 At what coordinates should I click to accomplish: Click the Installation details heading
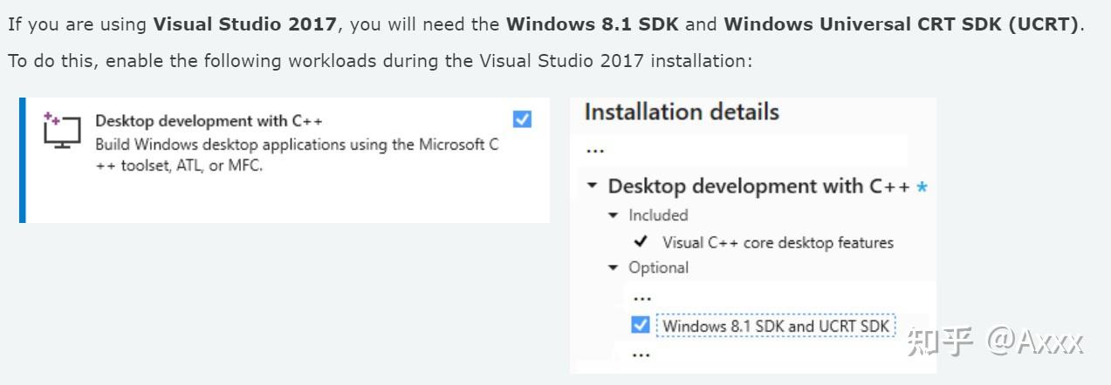click(x=682, y=112)
